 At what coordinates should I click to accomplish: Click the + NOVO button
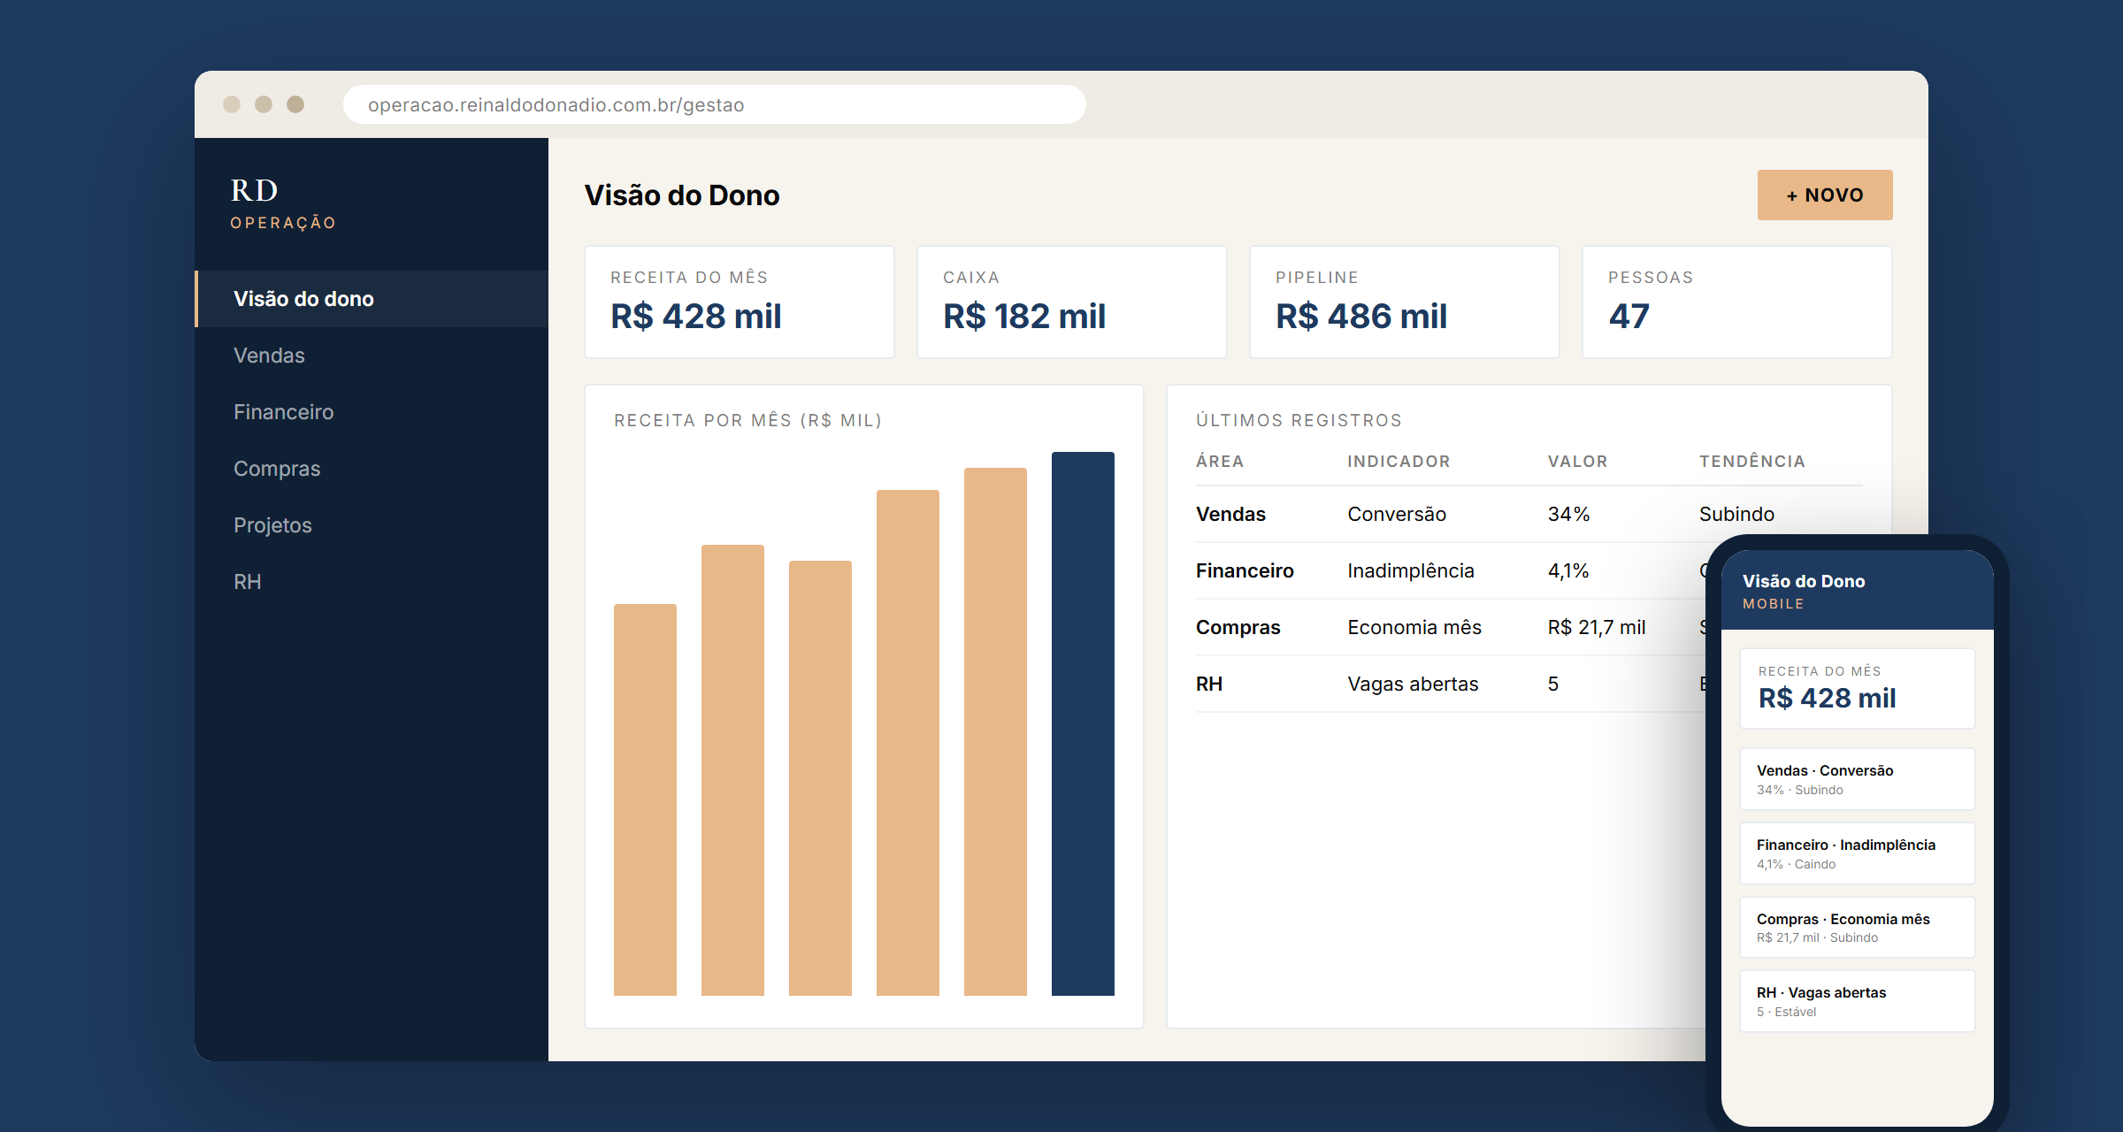point(1825,195)
